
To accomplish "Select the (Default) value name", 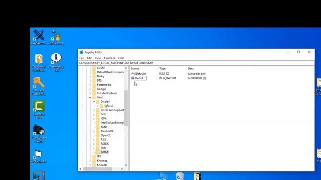I will [x=140, y=74].
